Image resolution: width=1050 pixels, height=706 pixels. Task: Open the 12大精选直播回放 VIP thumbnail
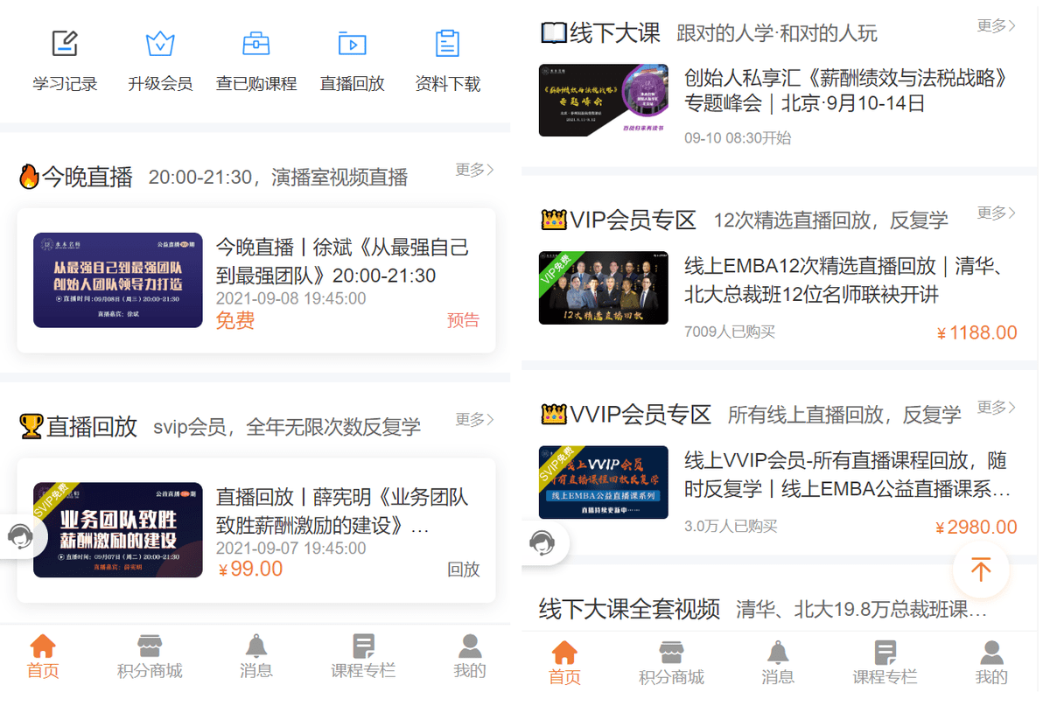(x=604, y=288)
